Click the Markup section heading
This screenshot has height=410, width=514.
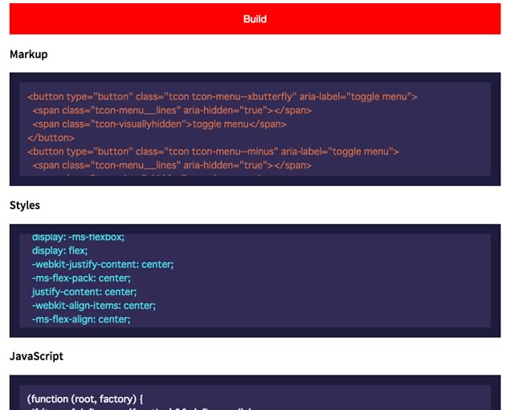tap(29, 54)
